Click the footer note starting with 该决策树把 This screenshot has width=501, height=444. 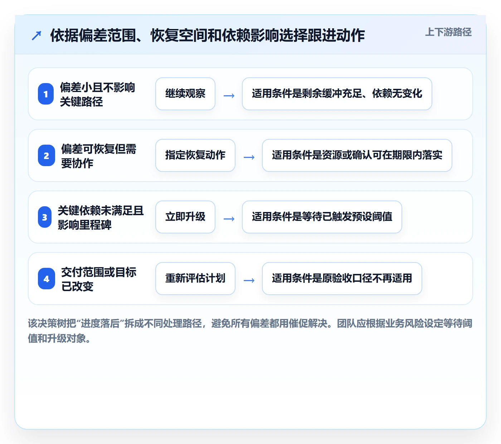[x=250, y=331]
